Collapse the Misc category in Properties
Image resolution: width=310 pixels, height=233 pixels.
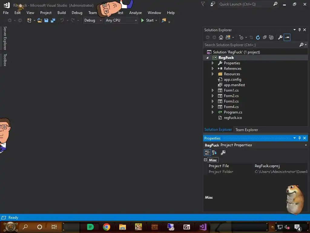(x=206, y=160)
